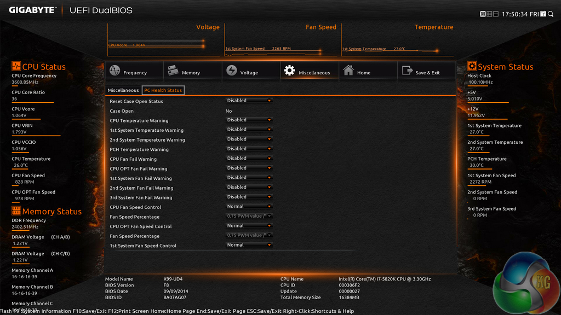Click CPU VRIN 1.793V reading
Screen dimensions: 561x315
19,132
